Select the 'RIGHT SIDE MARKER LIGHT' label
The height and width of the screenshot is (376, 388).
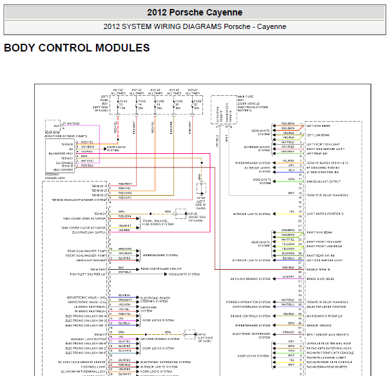325,149
